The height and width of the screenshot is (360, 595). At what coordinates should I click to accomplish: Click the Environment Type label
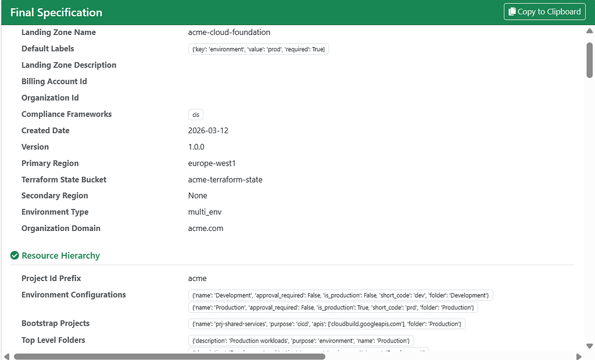pos(55,212)
